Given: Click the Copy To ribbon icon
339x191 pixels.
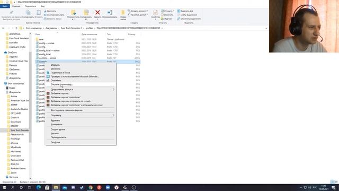Looking at the screenshot, I should coord(86,13).
